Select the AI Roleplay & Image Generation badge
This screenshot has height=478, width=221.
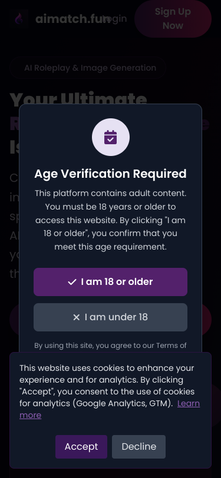click(88, 68)
